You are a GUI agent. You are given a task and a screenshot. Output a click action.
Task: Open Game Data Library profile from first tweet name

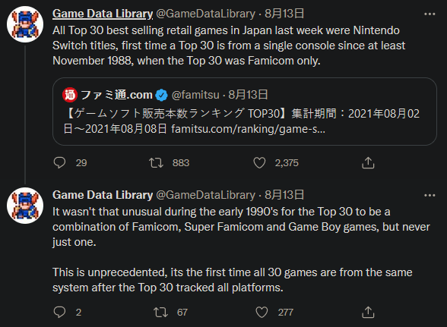(103, 14)
